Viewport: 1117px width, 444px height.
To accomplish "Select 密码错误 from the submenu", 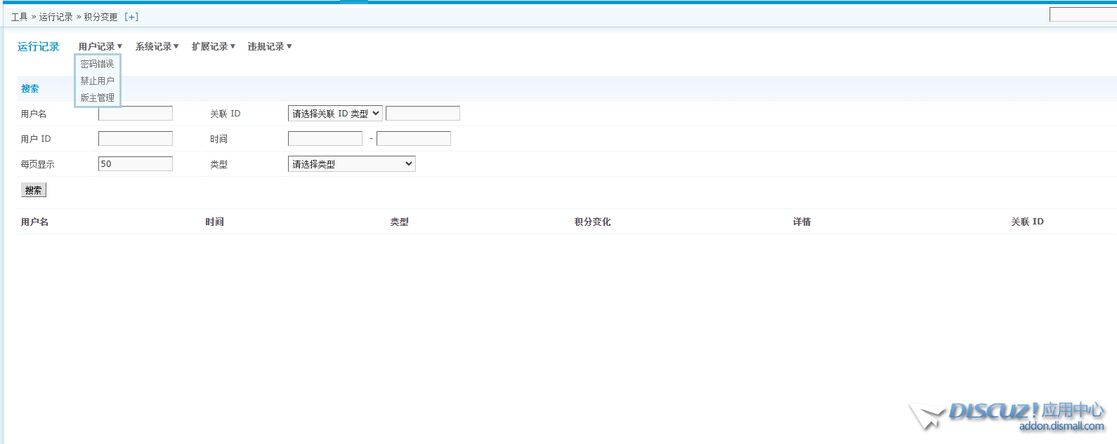I will 97,64.
